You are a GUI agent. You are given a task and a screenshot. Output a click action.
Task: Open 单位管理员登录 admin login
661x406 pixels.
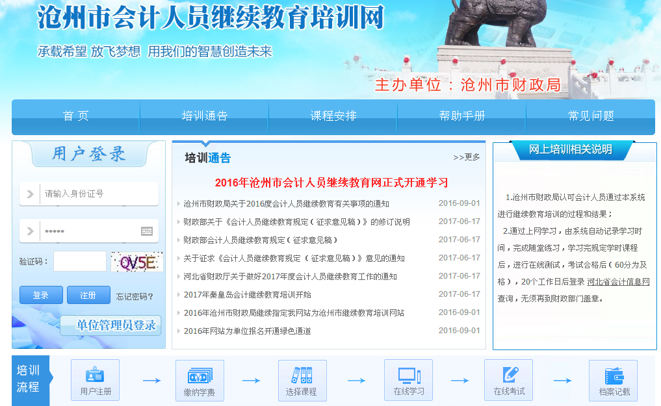[115, 325]
